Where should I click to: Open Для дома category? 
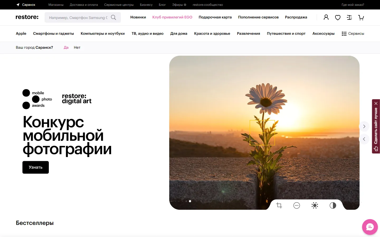[x=179, y=33]
